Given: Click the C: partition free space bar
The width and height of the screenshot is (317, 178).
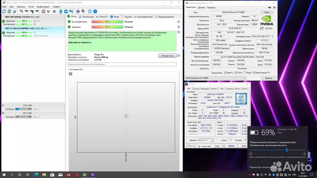Looking at the screenshot, I should pyautogui.click(x=23, y=109).
